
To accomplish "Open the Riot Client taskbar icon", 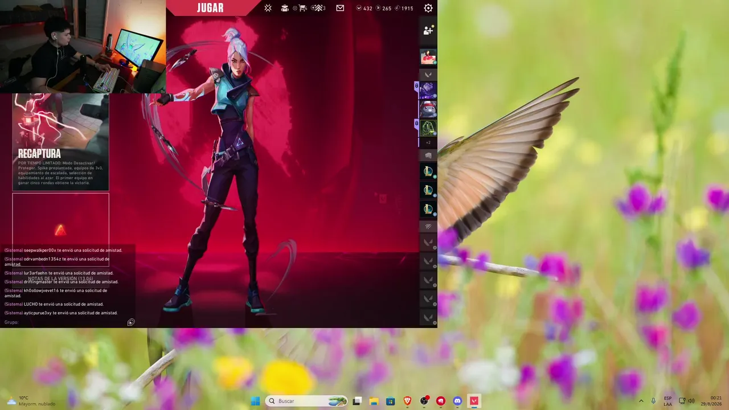I will (440, 401).
